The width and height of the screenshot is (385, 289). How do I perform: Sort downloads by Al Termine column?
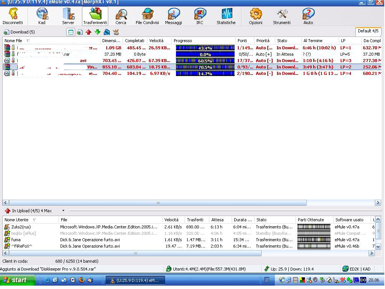[320, 41]
